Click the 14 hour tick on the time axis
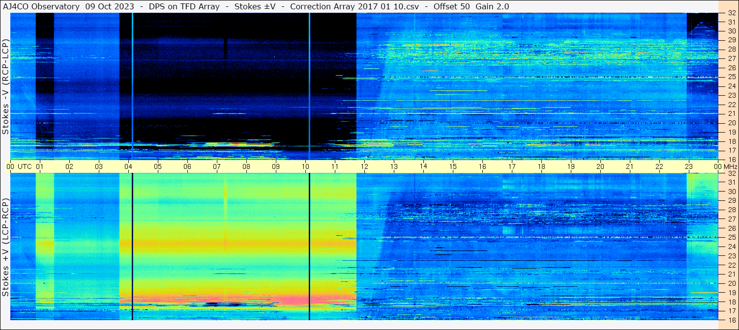Image resolution: width=739 pixels, height=330 pixels. [423, 166]
